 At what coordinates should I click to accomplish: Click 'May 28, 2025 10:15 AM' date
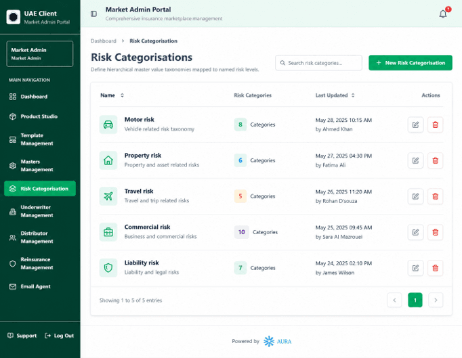pos(343,120)
